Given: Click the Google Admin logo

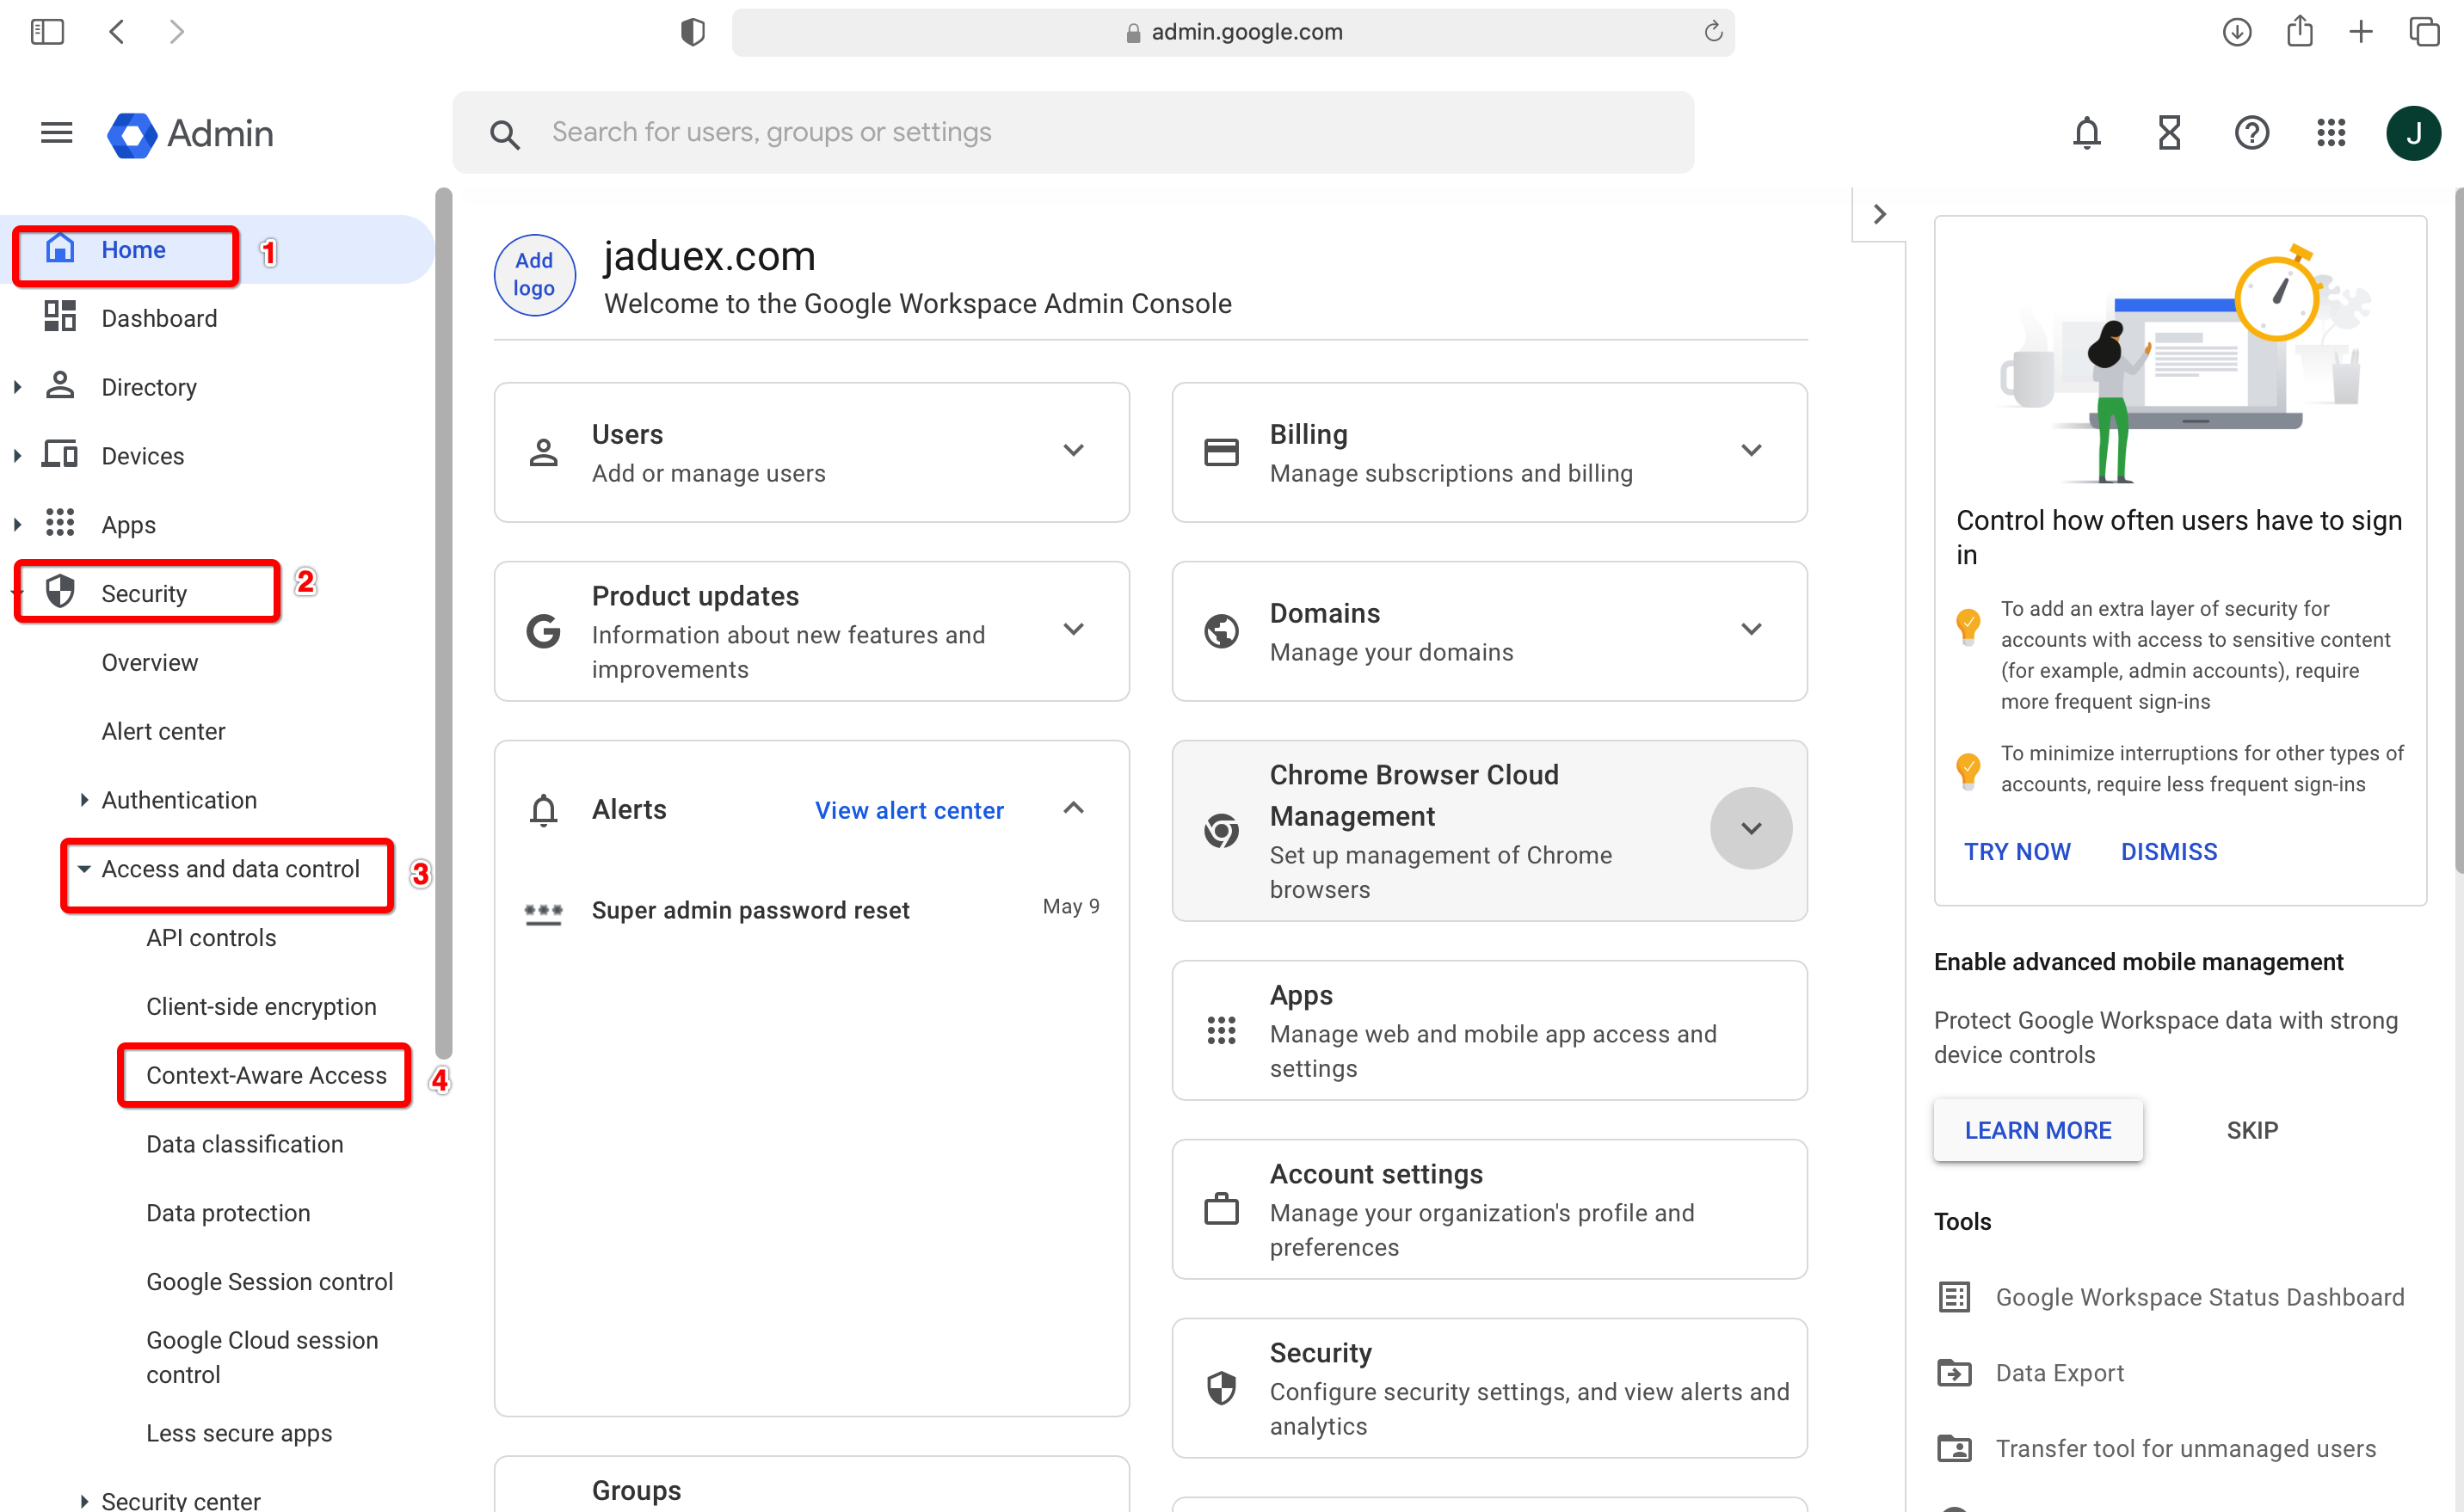Looking at the screenshot, I should (190, 133).
